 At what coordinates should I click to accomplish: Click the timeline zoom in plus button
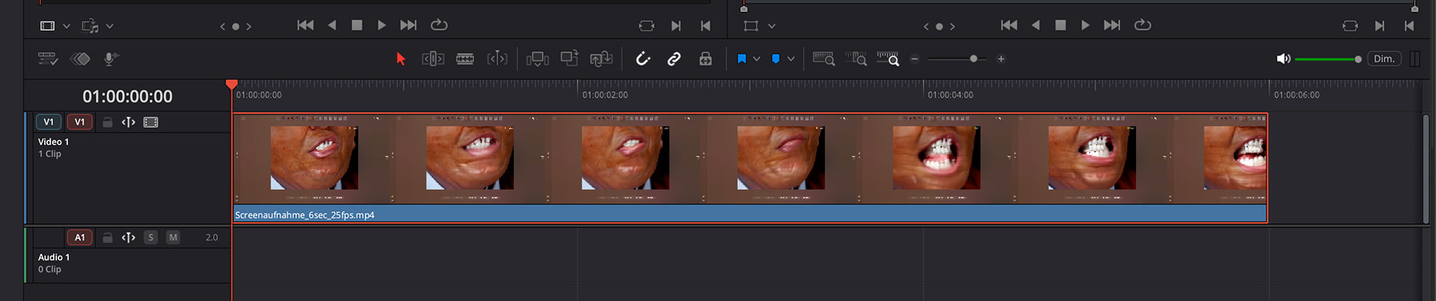1001,59
